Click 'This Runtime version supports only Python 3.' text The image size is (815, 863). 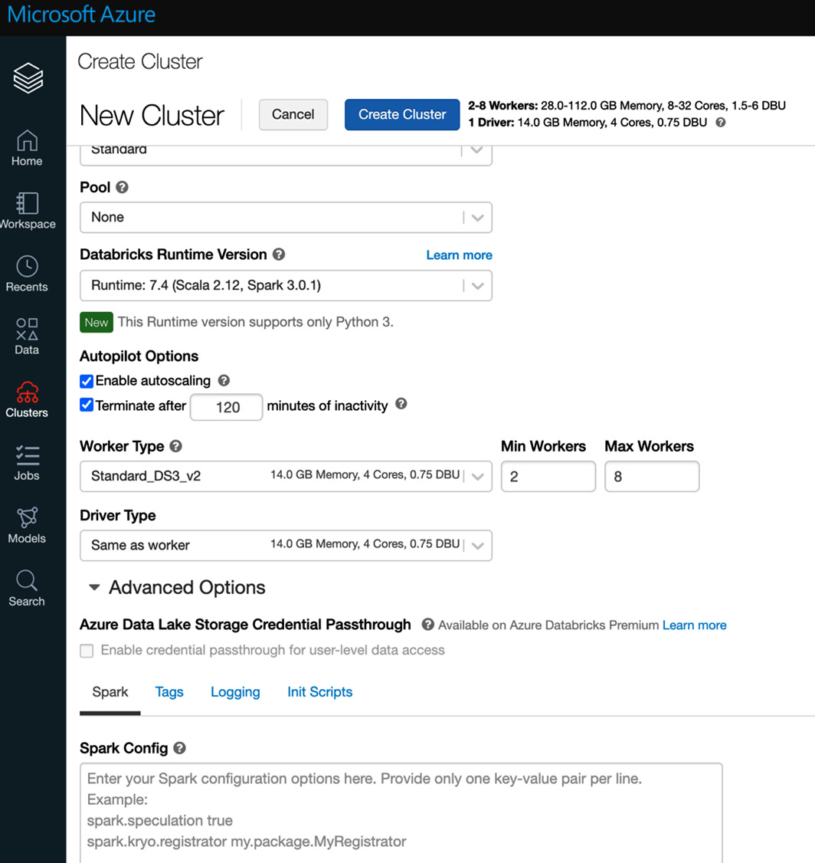pyautogui.click(x=256, y=322)
